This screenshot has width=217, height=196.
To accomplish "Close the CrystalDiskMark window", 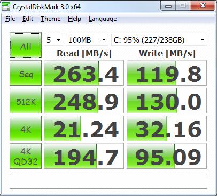I will coord(203,6).
